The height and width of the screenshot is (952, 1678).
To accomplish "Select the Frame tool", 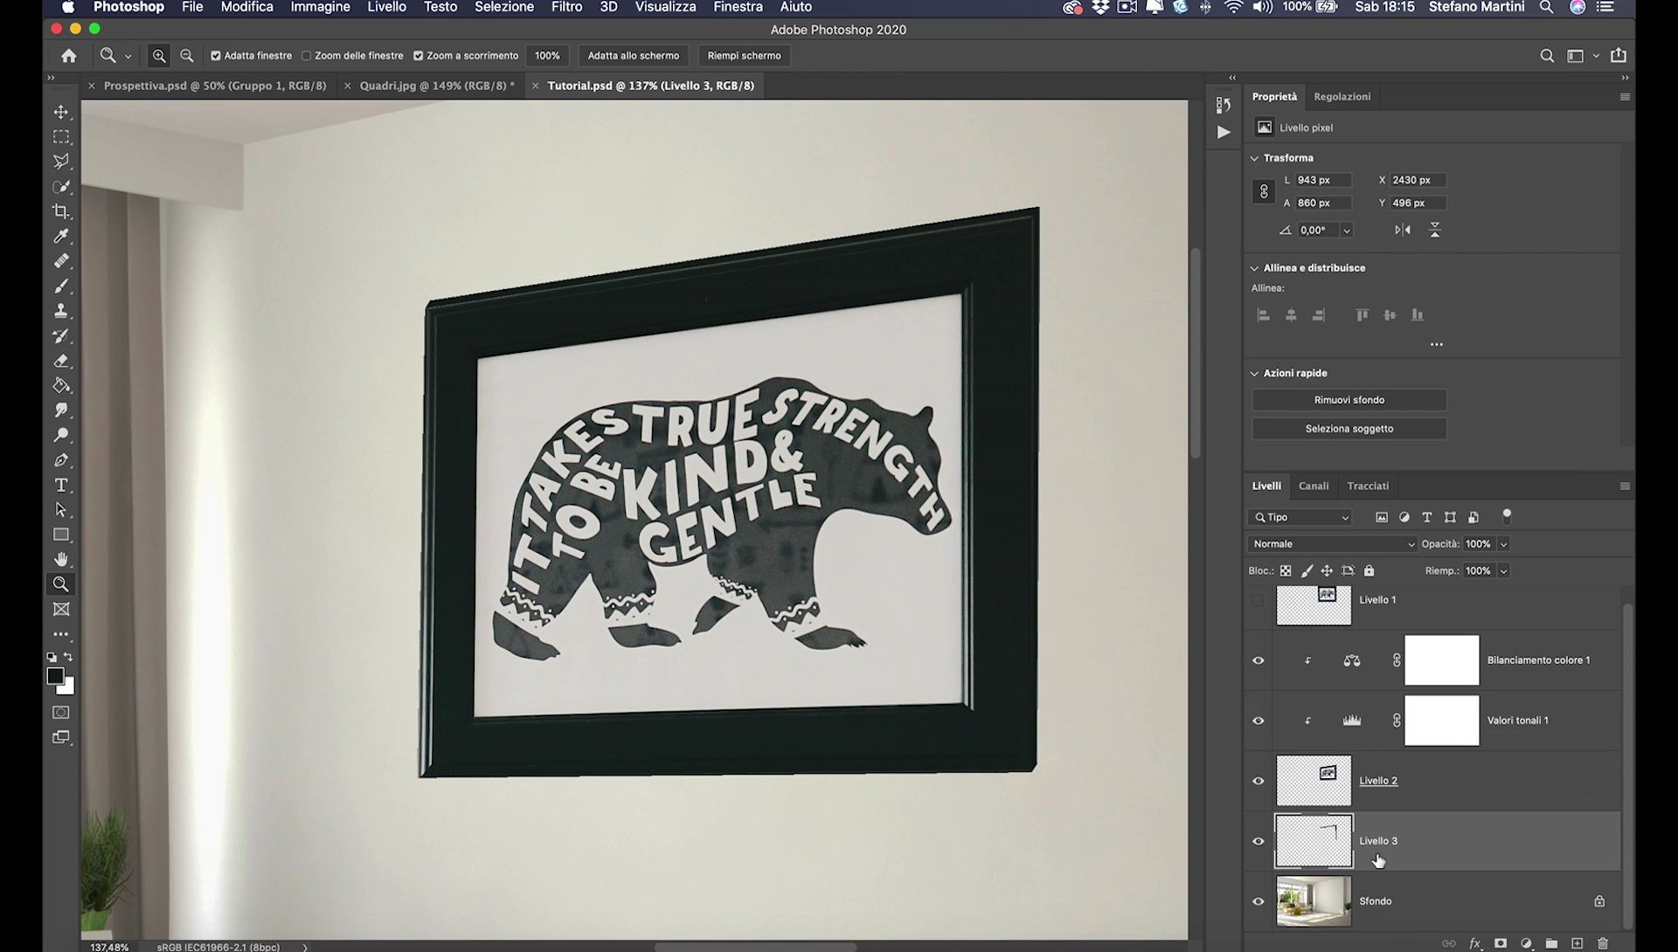I will [61, 610].
